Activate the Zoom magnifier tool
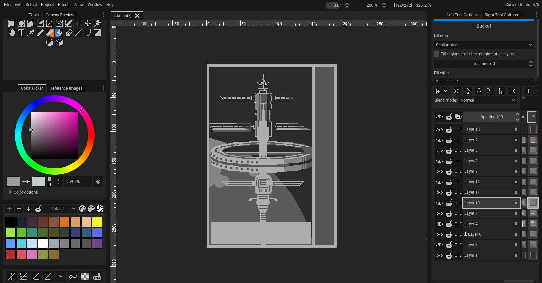 coord(97,23)
